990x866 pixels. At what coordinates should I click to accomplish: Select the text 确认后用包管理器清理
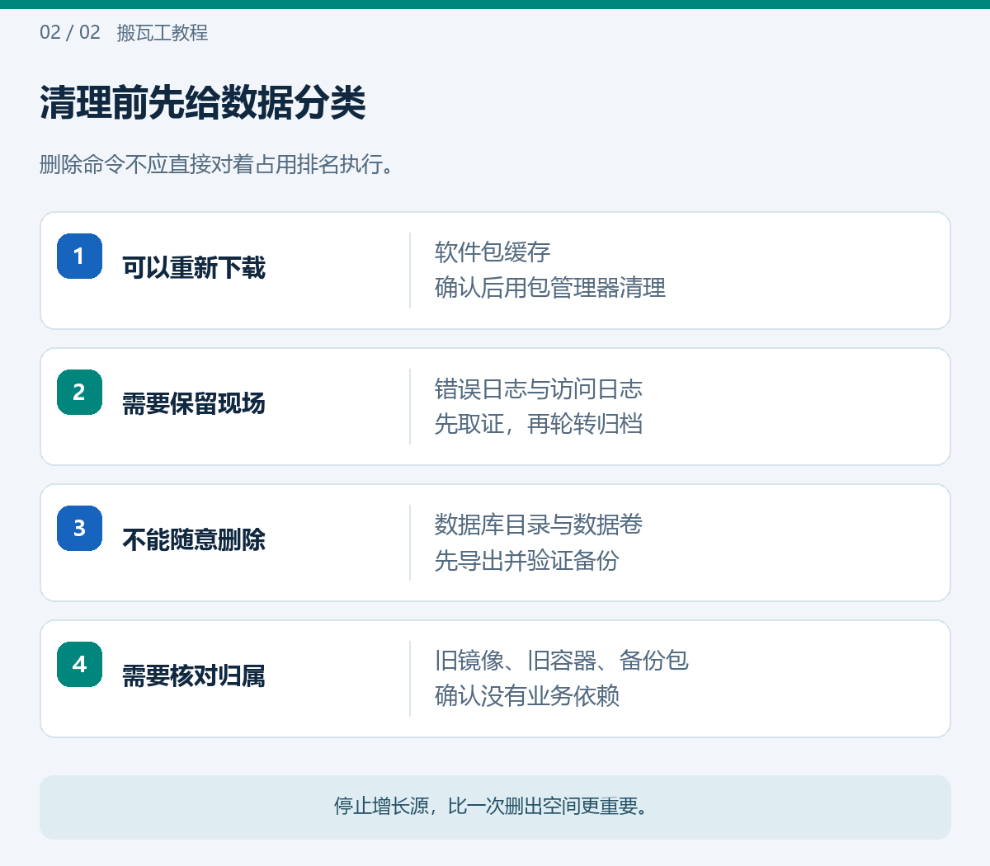[x=550, y=288]
